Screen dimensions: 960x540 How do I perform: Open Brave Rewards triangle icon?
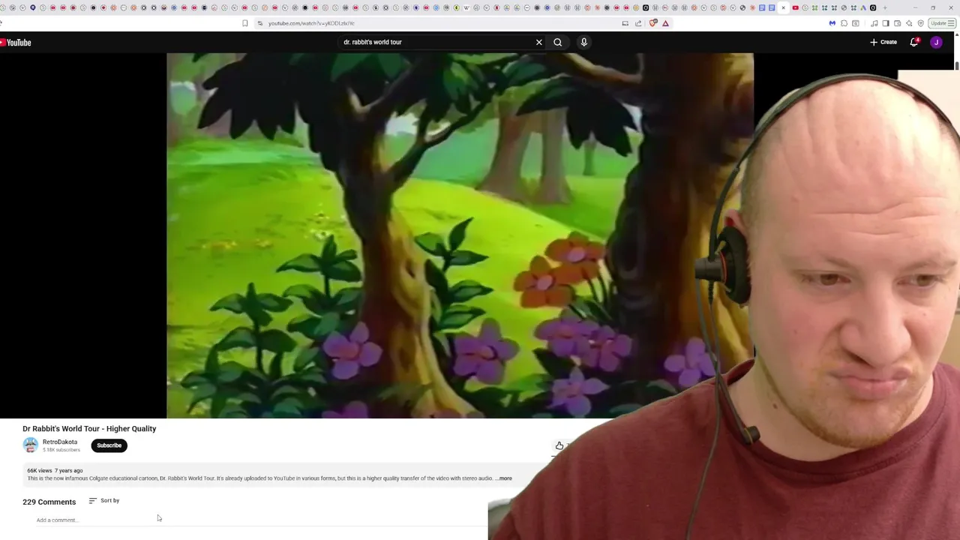pyautogui.click(x=665, y=23)
